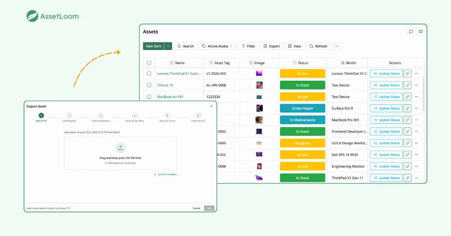Expand the New Item dropdown arrow
The width and height of the screenshot is (451, 236).
pos(168,46)
